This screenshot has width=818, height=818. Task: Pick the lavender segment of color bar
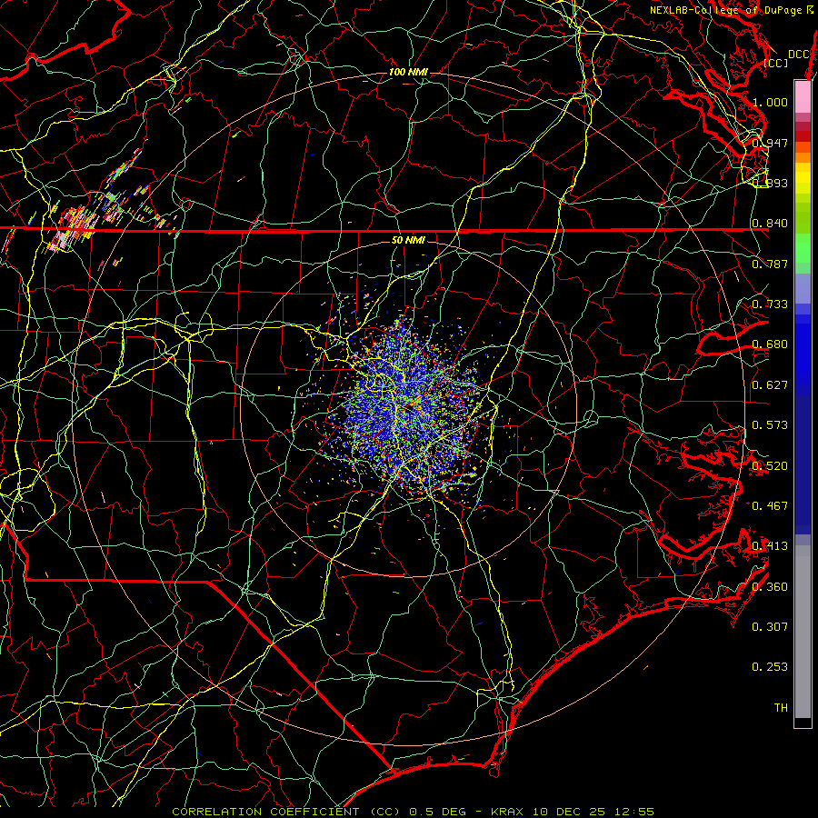pyautogui.click(x=803, y=288)
